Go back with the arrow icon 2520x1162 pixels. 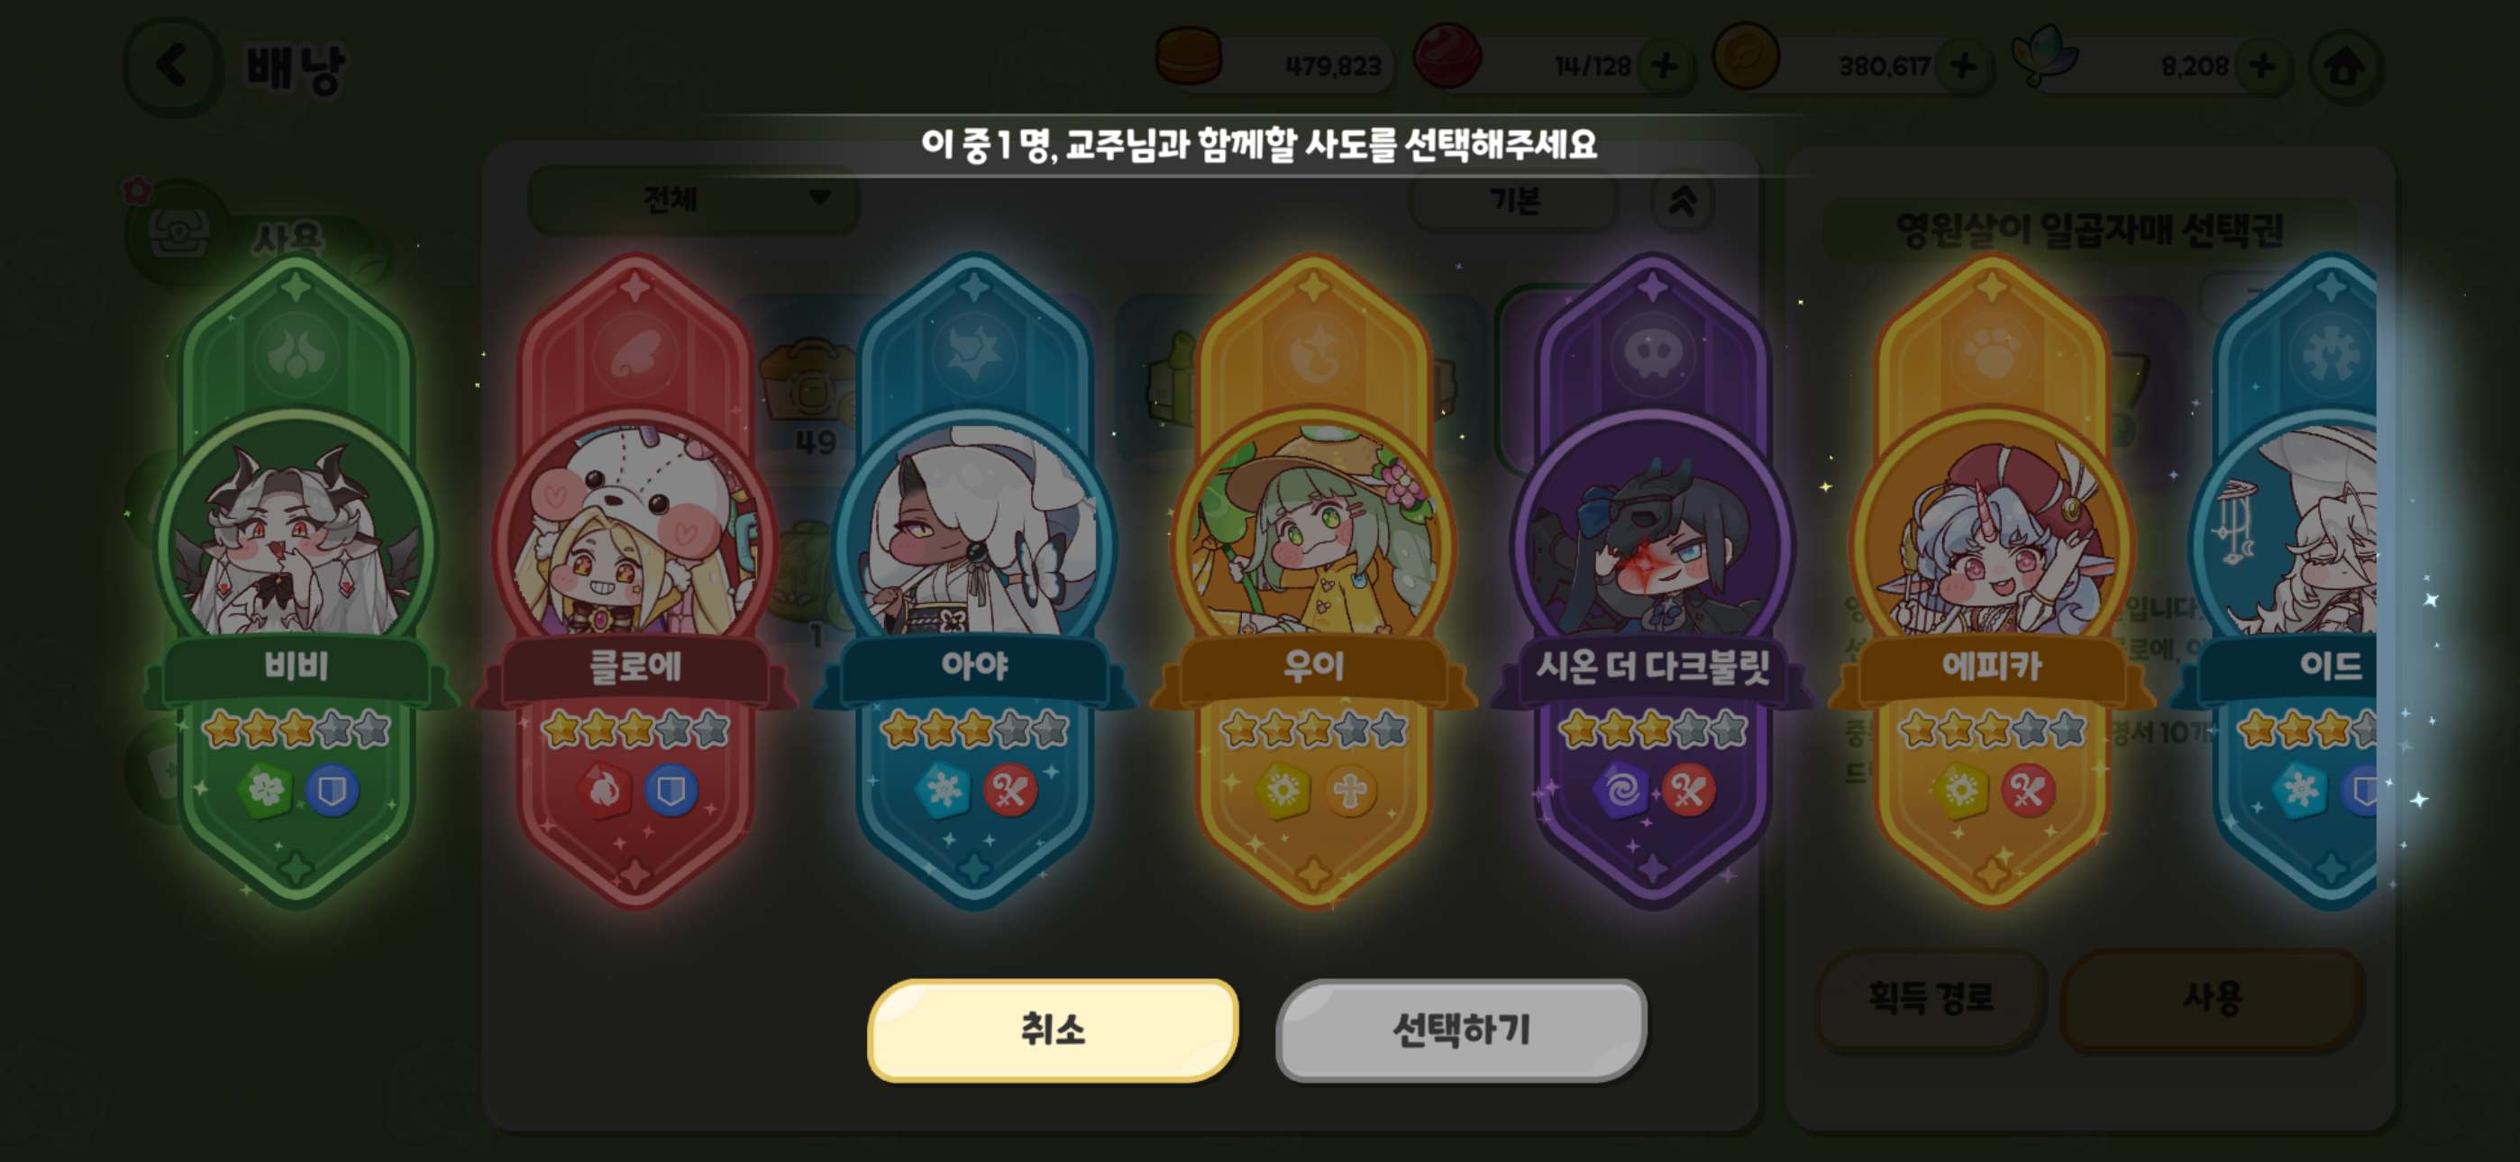[172, 67]
